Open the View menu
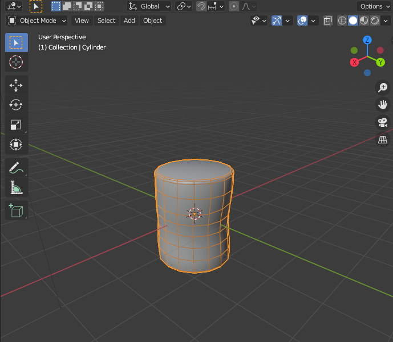 [82, 20]
